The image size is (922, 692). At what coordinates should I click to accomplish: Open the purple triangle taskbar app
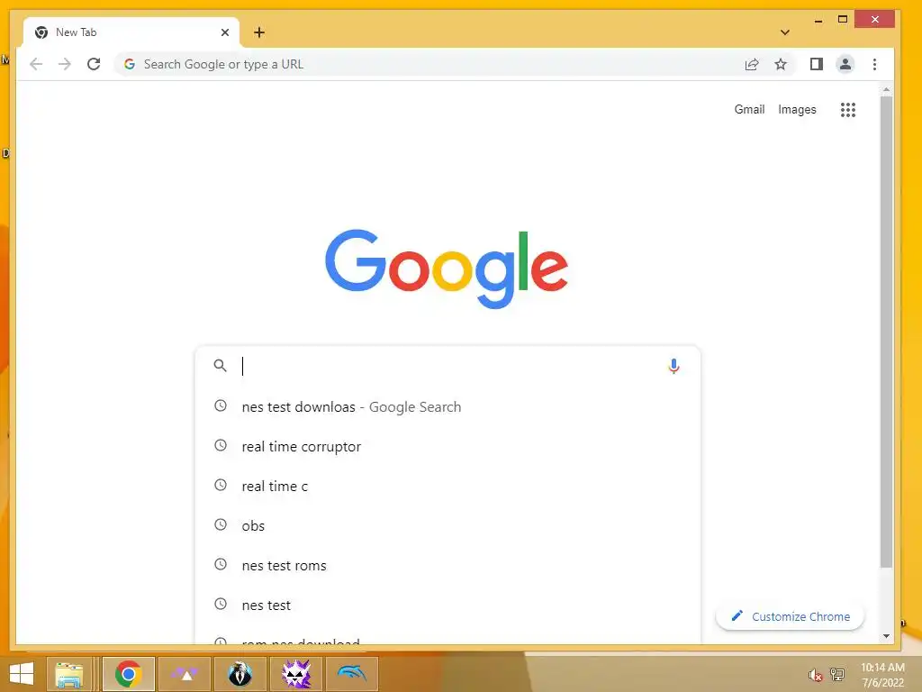pyautogui.click(x=185, y=674)
